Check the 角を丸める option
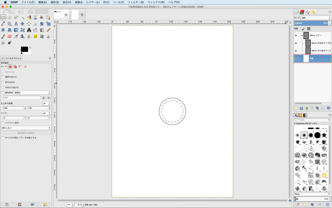 [3, 82]
